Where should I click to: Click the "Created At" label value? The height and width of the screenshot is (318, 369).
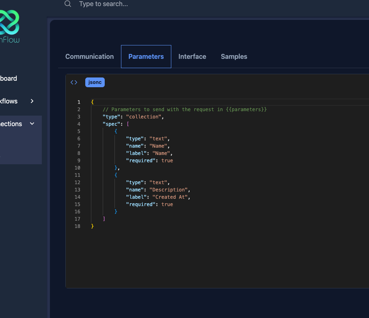pos(171,197)
